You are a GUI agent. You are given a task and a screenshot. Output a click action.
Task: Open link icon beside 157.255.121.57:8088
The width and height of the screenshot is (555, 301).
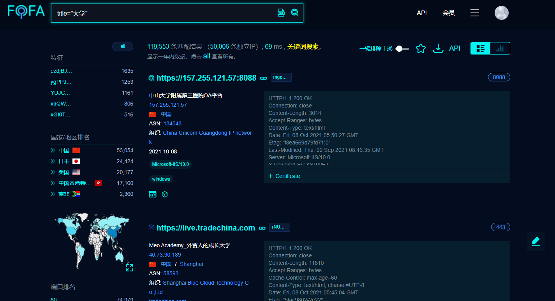point(264,78)
